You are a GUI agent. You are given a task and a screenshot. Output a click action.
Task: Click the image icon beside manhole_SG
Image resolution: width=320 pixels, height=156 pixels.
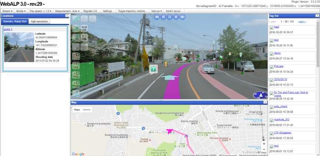[x=272, y=120]
